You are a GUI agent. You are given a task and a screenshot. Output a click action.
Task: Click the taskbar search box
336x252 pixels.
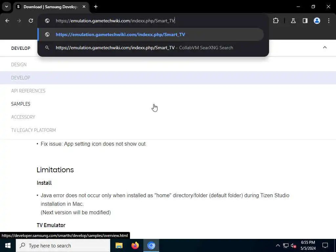63,245
